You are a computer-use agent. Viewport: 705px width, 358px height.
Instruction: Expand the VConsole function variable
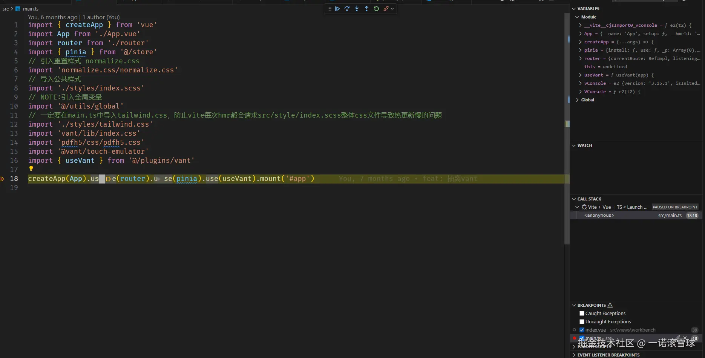(580, 92)
